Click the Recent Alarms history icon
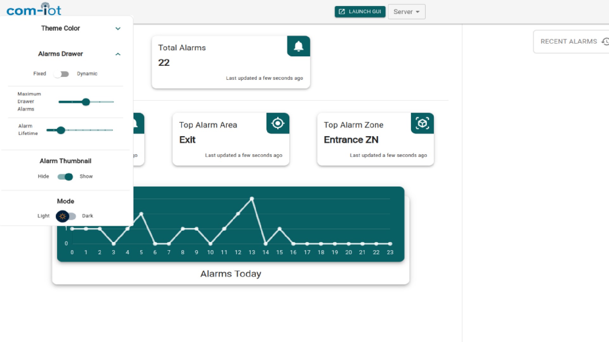609x342 pixels. click(x=605, y=41)
